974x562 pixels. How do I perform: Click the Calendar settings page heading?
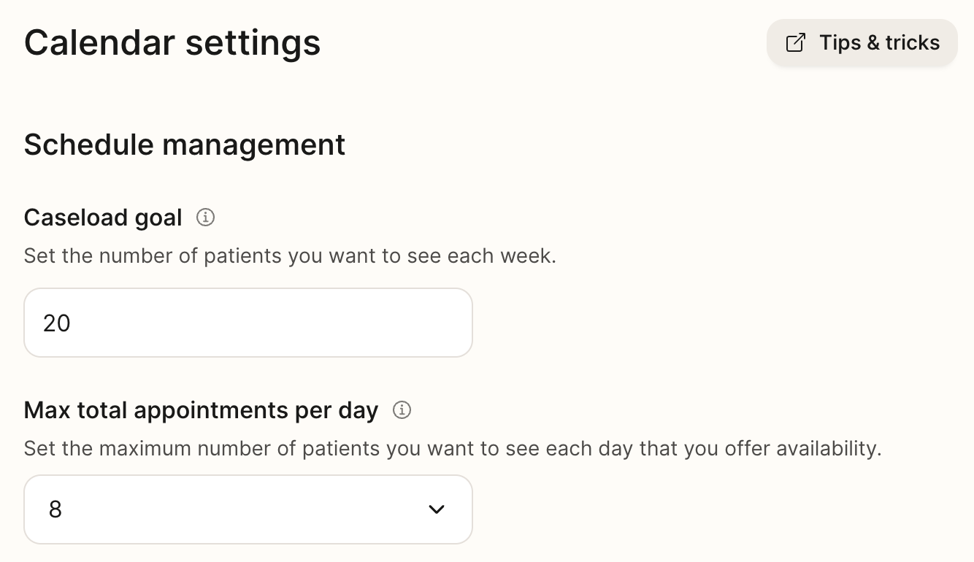point(172,42)
